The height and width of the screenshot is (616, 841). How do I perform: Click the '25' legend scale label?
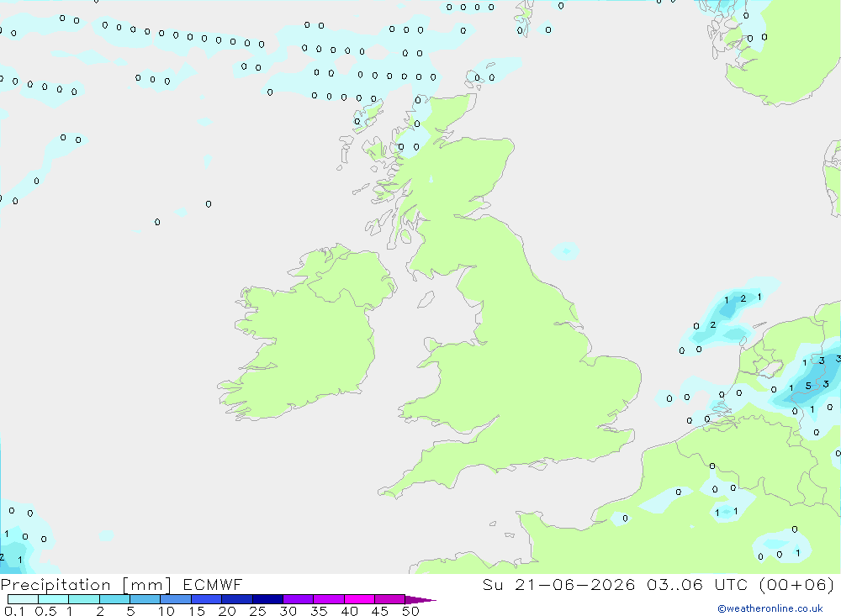click(x=257, y=611)
